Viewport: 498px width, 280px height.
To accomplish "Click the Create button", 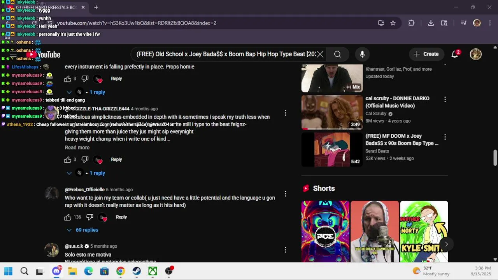I will click(x=426, y=54).
